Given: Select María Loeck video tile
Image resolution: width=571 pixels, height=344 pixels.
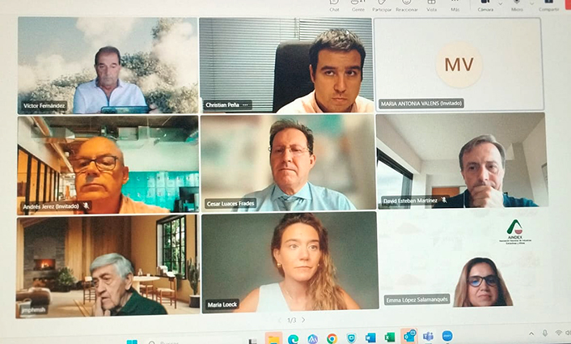Looking at the screenshot, I should (x=290, y=261).
